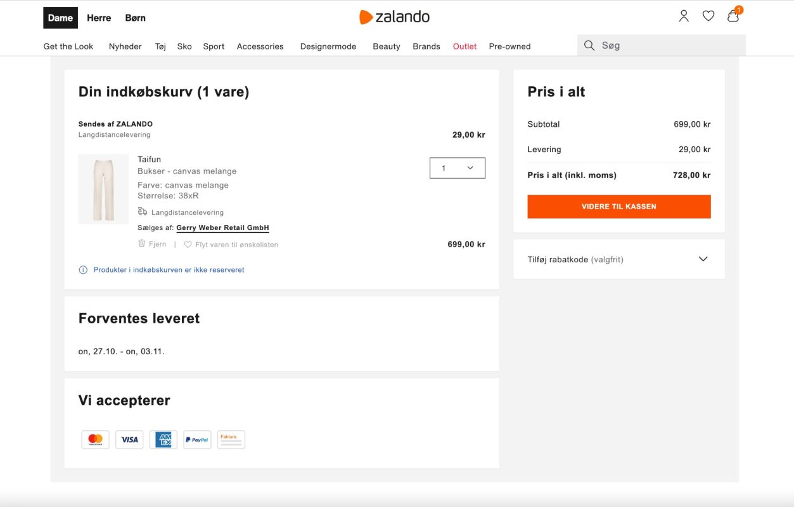Screen dimensions: 794x507
Task: Click the Taifun trousers thumbnail
Action: [x=103, y=189]
